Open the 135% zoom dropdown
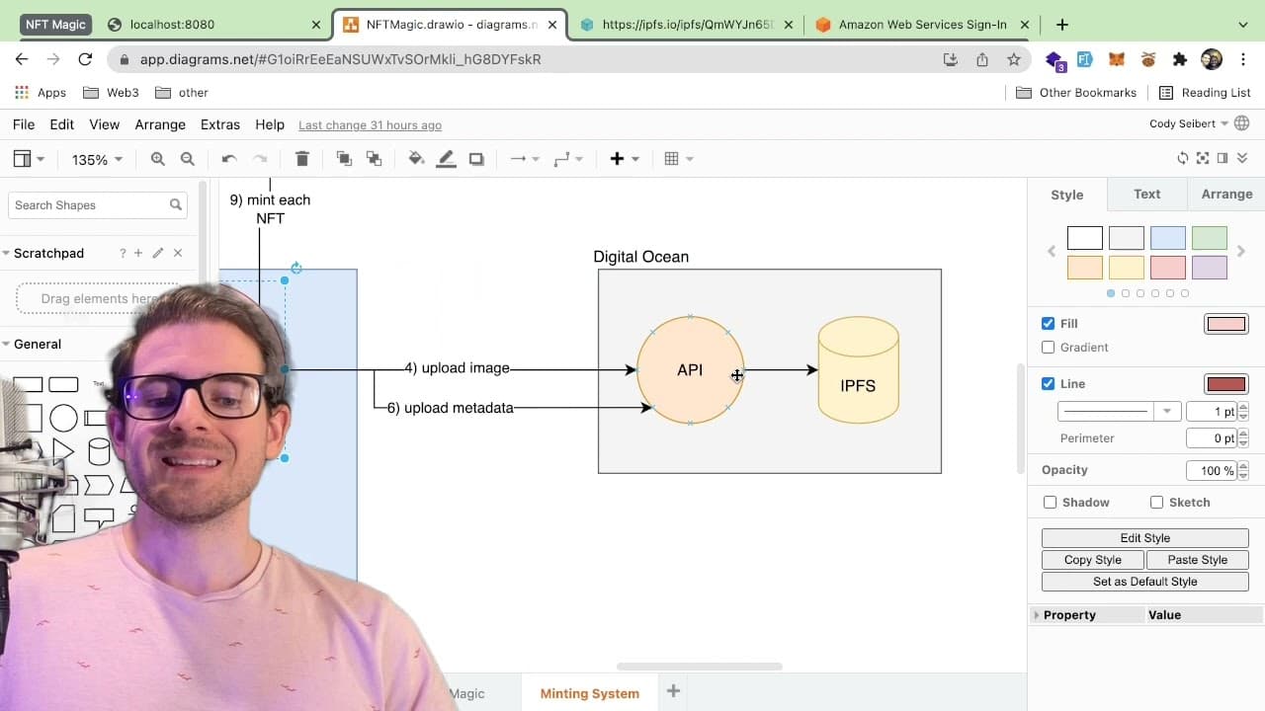This screenshot has width=1265, height=711. click(x=97, y=159)
